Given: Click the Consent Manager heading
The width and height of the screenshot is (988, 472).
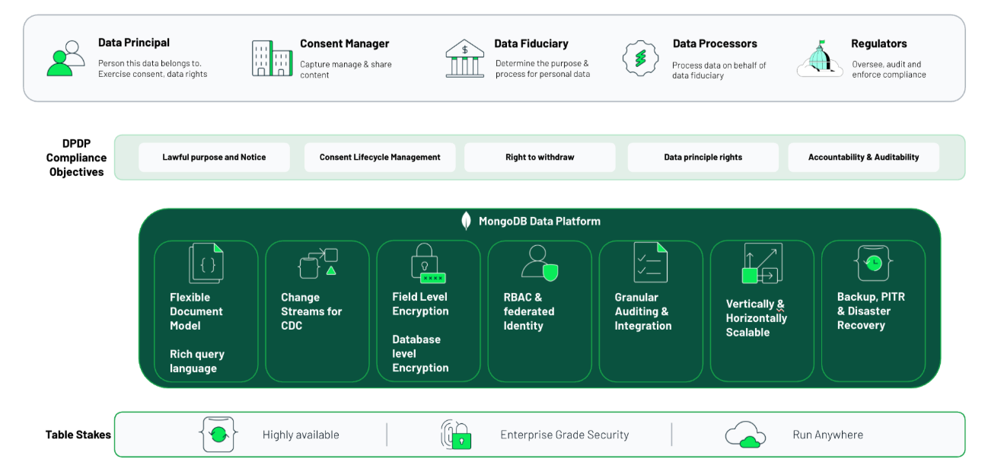Looking at the screenshot, I should click(x=344, y=44).
